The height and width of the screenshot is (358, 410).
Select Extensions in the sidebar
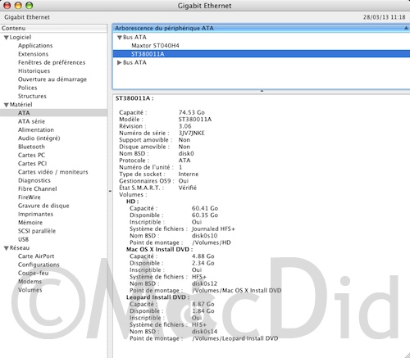pyautogui.click(x=33, y=54)
